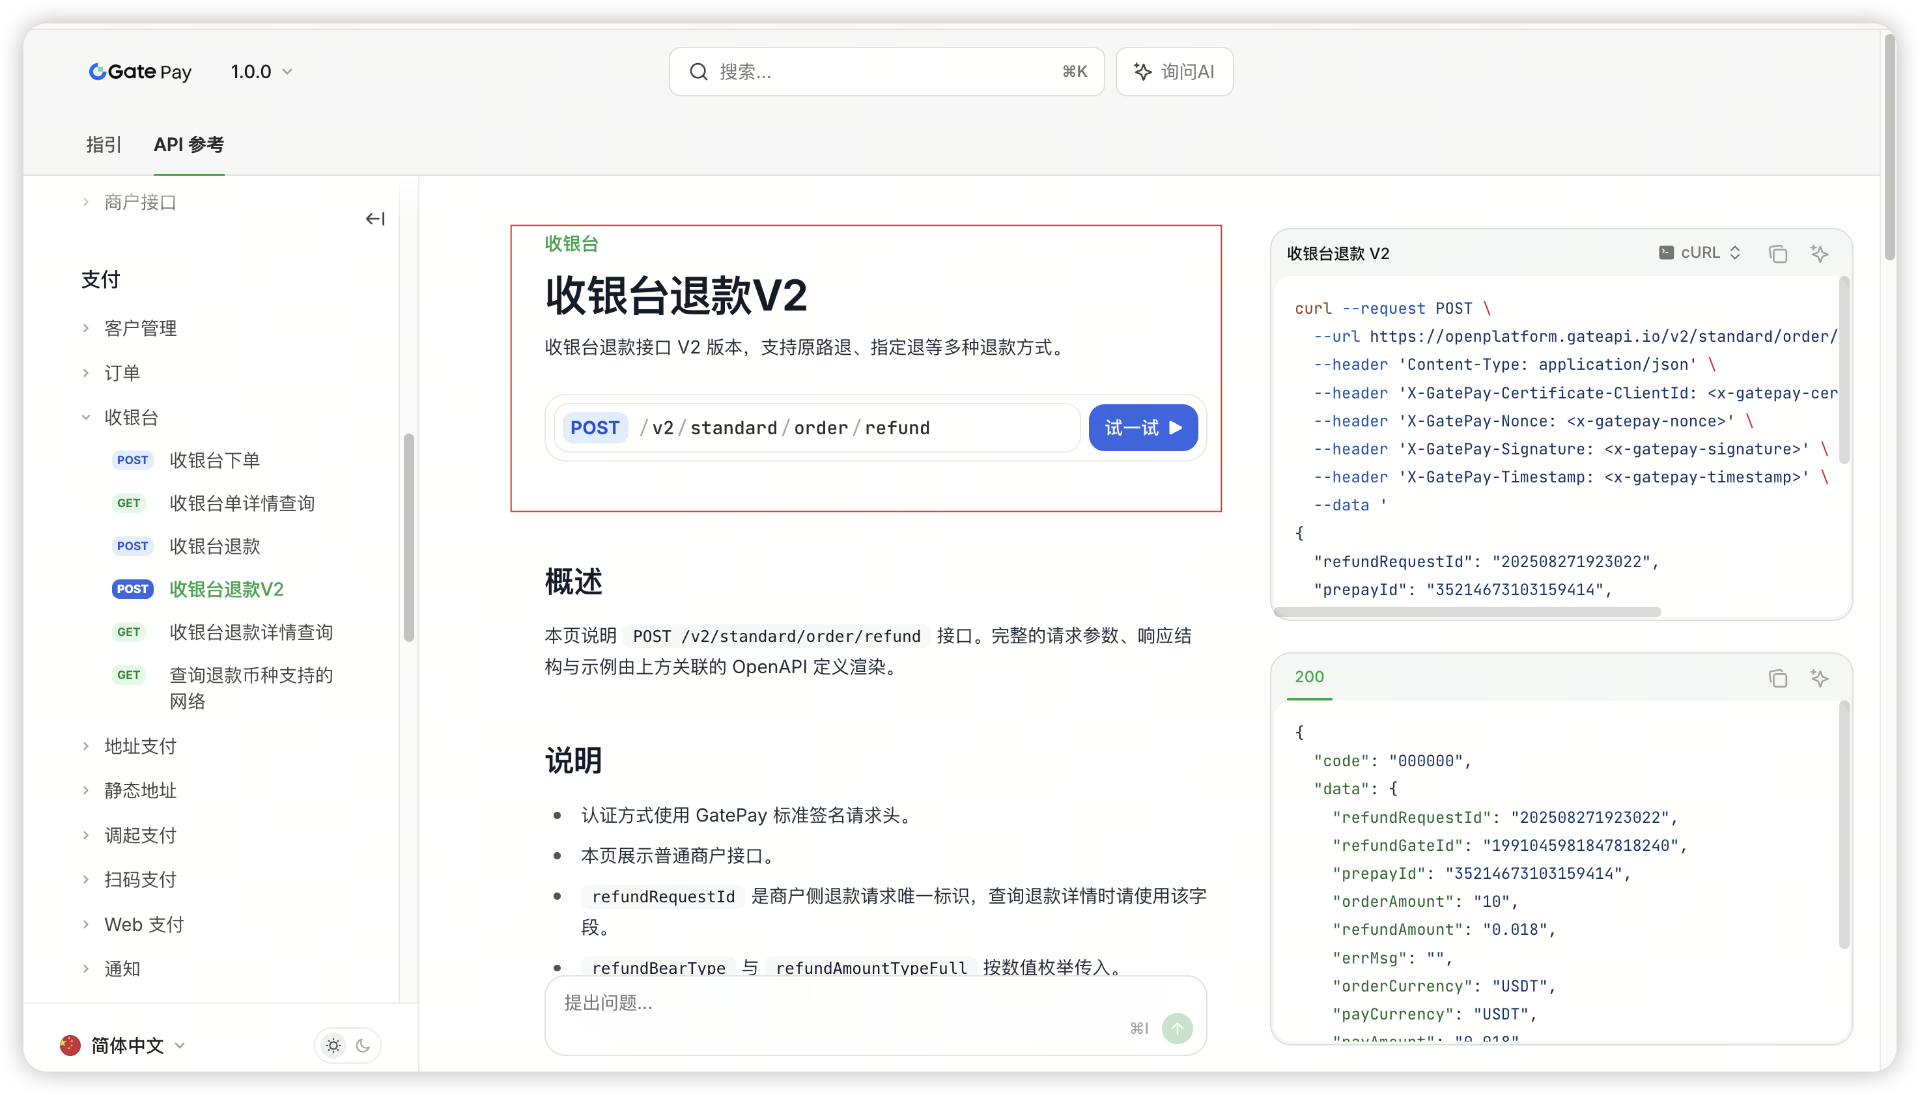Expand the Web 支付 section
Image resolution: width=1920 pixels, height=1095 pixels.
click(133, 924)
